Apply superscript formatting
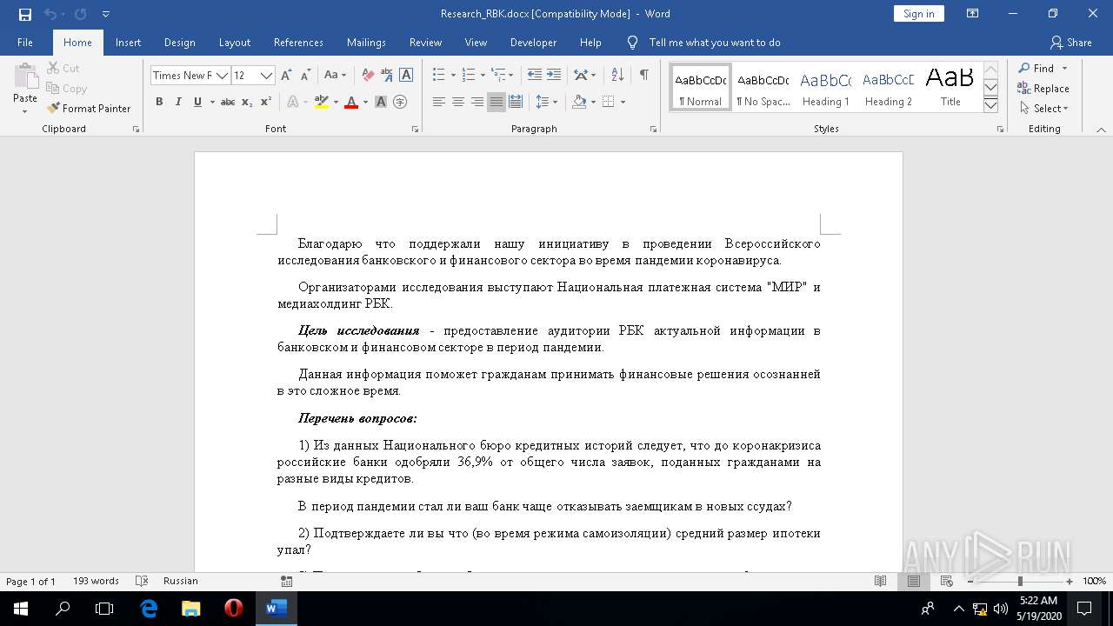Image resolution: width=1113 pixels, height=626 pixels. pyautogui.click(x=266, y=102)
